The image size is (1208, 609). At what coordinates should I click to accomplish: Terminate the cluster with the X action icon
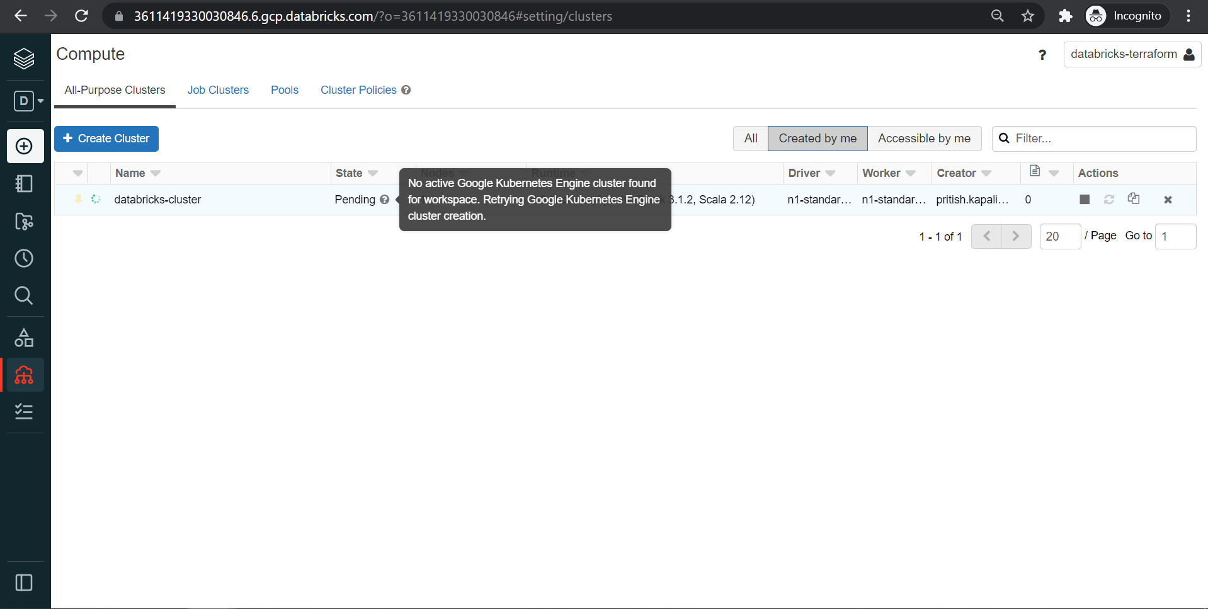click(x=1168, y=199)
